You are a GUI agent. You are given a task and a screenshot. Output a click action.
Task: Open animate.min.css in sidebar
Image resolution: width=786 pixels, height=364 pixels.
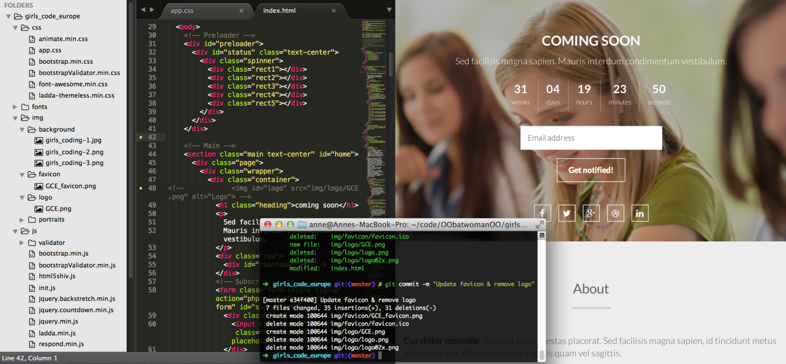tap(63, 39)
